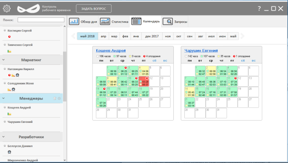Open the Обзор дня bar chart icon
Screen dimensions: 288x163
pos(74,21)
